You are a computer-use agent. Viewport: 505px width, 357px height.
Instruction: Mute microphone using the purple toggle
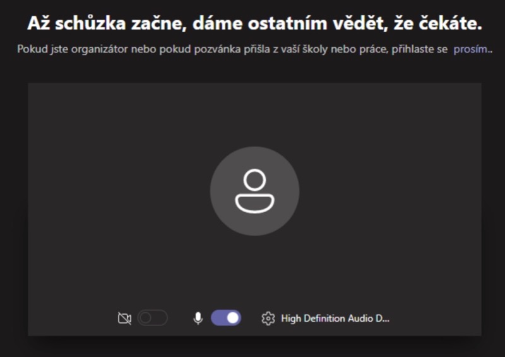pyautogui.click(x=226, y=318)
